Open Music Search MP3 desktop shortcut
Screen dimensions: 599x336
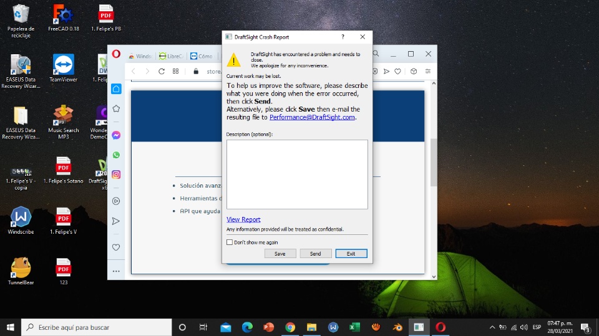tap(64, 122)
